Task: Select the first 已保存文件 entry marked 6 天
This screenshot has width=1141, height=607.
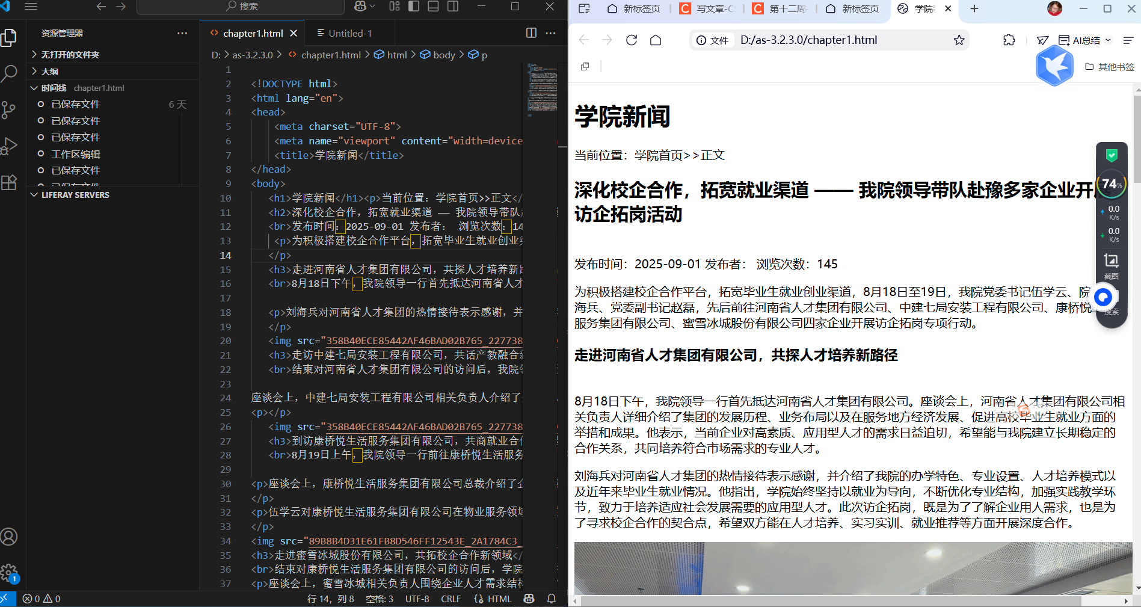Action: [76, 104]
